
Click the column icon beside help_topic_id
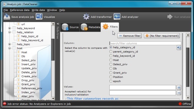(x=19, y=36)
